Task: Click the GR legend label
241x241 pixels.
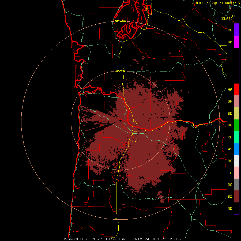Action: 230,101
